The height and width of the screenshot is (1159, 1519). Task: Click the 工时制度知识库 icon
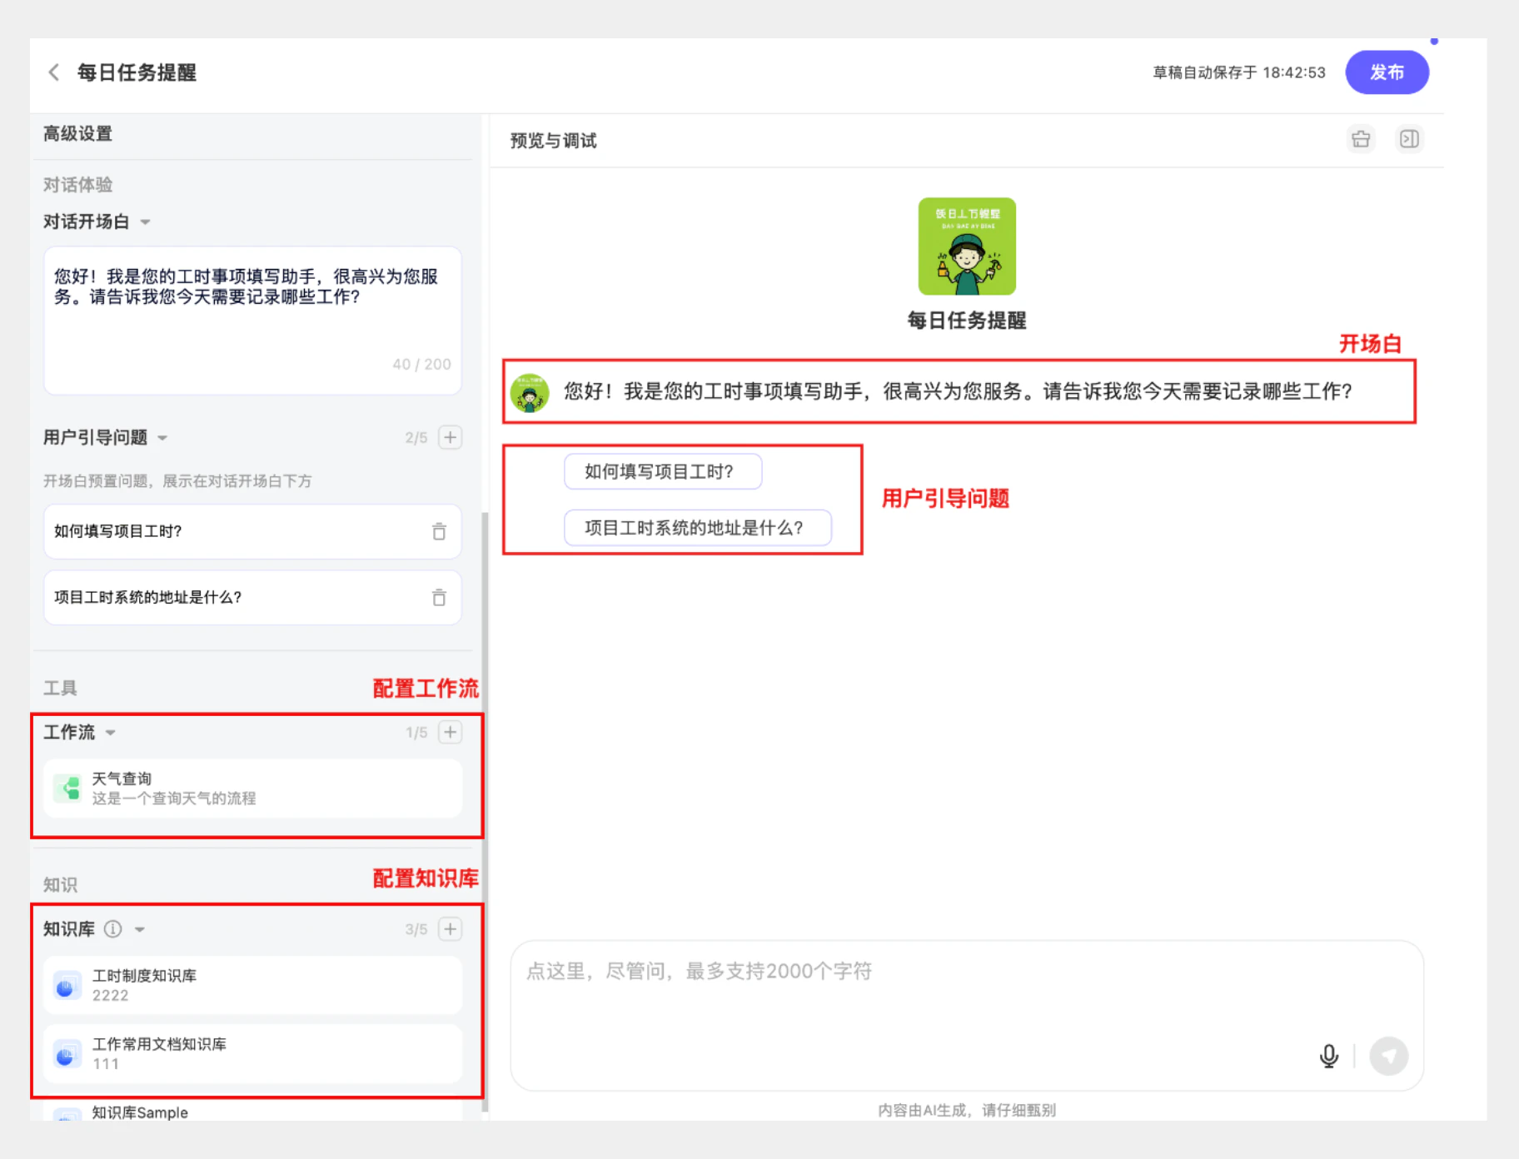pos(67,986)
